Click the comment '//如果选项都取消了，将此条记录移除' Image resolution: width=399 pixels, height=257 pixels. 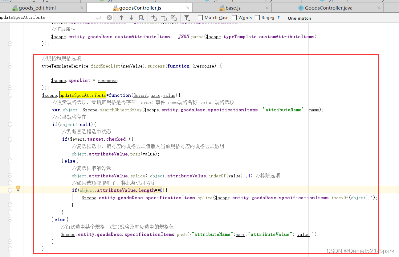(113, 183)
